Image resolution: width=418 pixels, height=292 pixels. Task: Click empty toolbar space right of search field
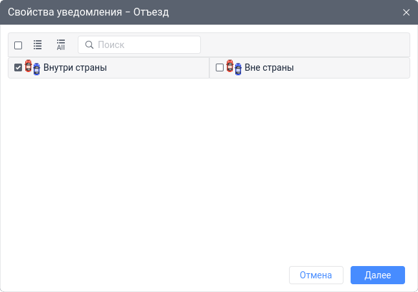305,45
